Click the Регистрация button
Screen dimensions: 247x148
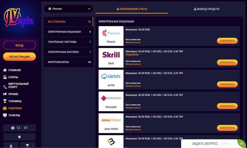pyautogui.click(x=19, y=57)
